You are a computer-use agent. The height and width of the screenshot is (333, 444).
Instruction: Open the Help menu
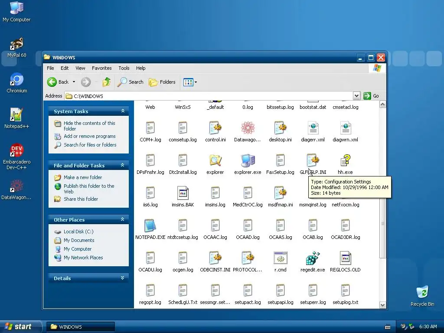coord(141,68)
